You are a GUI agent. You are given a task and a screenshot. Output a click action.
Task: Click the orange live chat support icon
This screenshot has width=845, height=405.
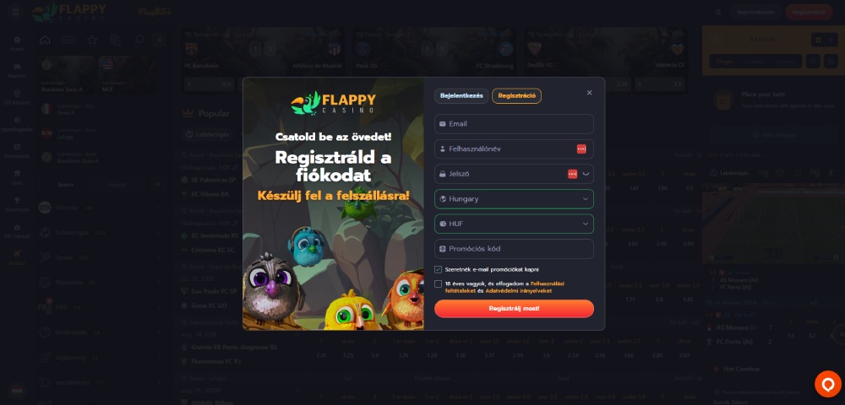(828, 384)
